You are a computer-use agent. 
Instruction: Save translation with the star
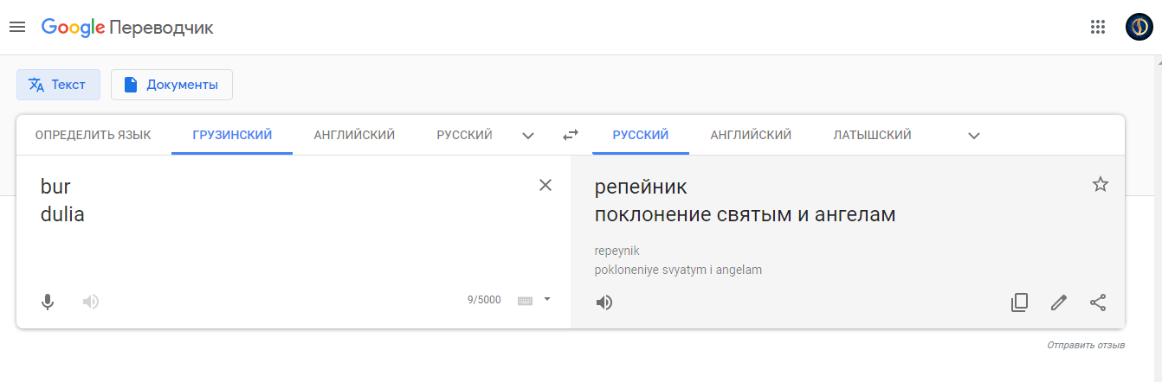point(1100,184)
